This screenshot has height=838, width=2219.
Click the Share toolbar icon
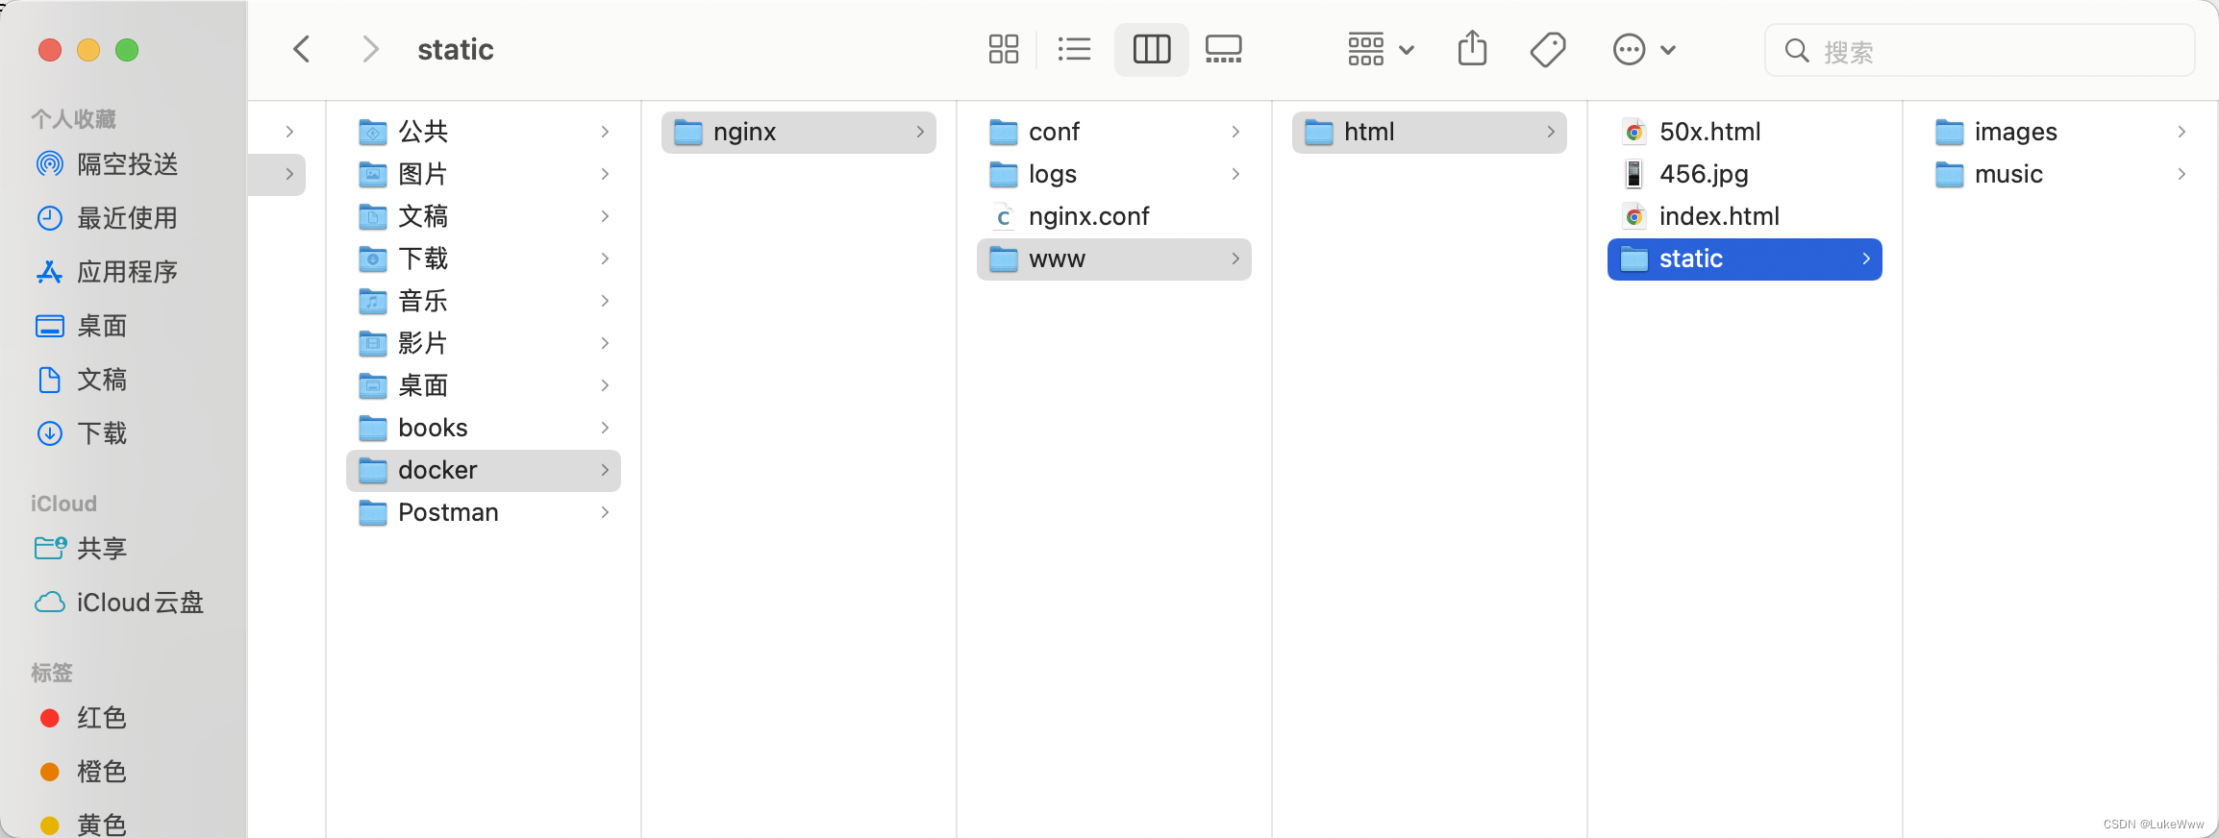click(x=1472, y=48)
